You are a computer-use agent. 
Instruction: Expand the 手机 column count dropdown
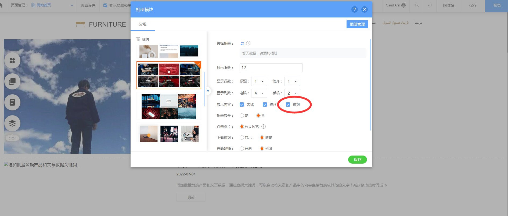tap(292, 93)
